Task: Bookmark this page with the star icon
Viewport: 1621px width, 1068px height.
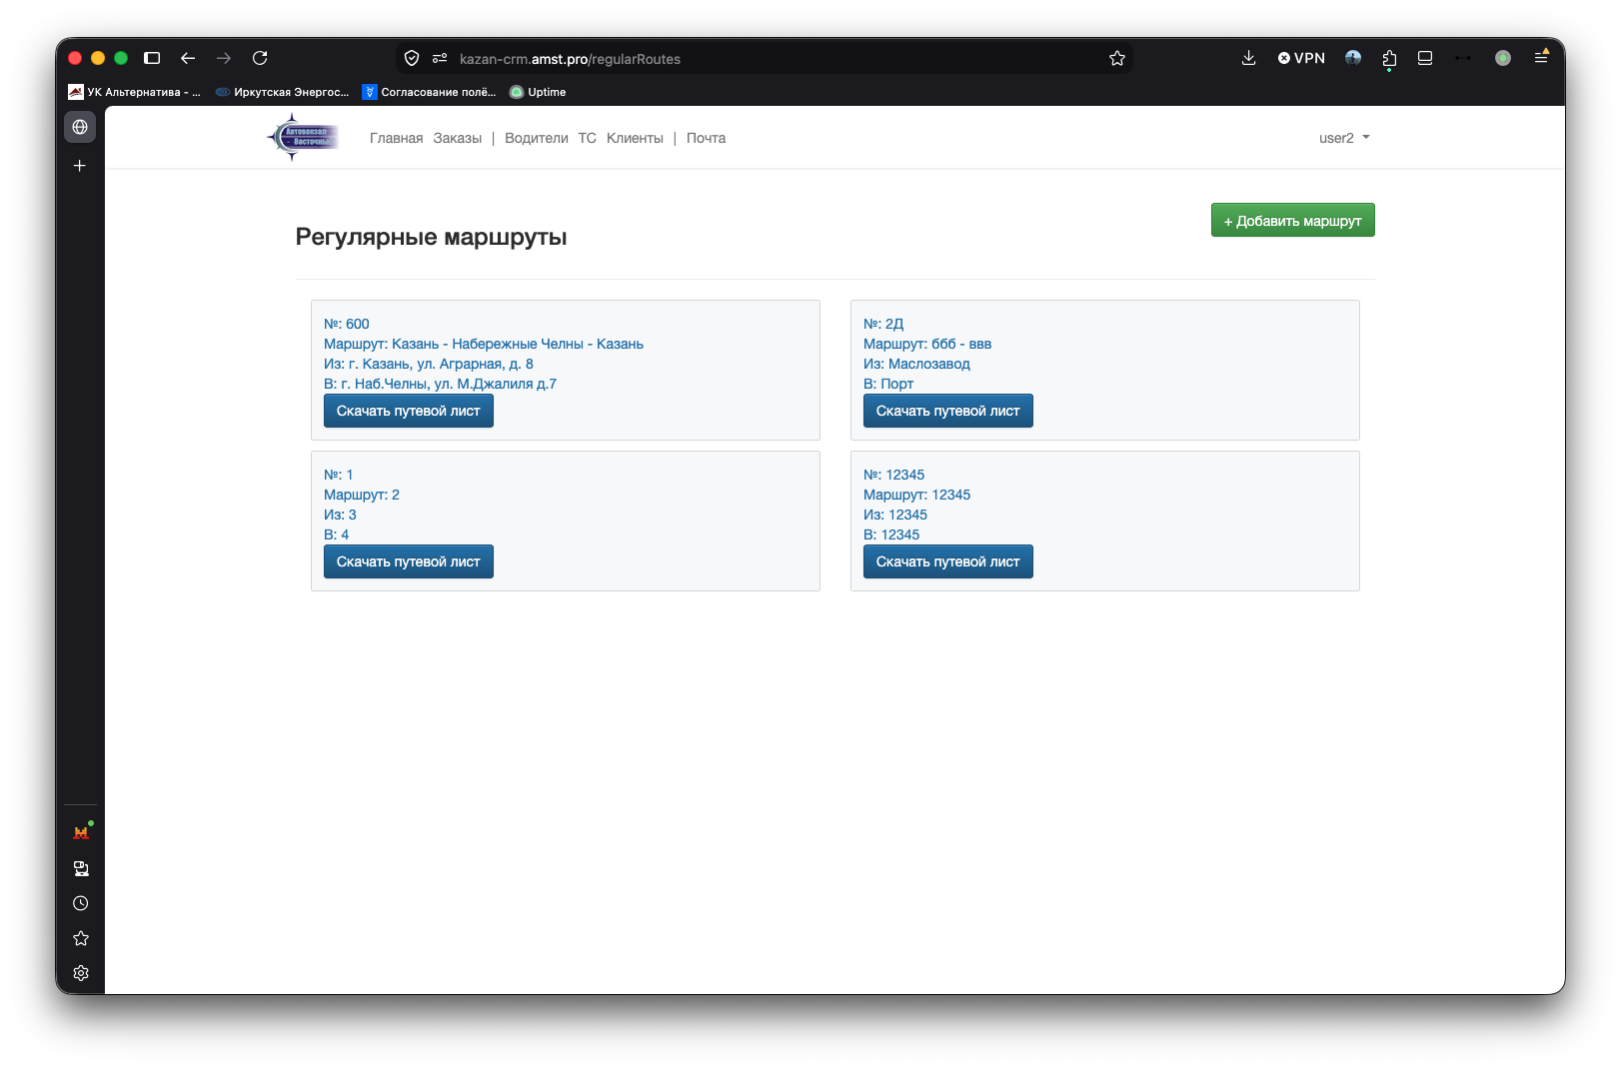Action: point(1117,59)
